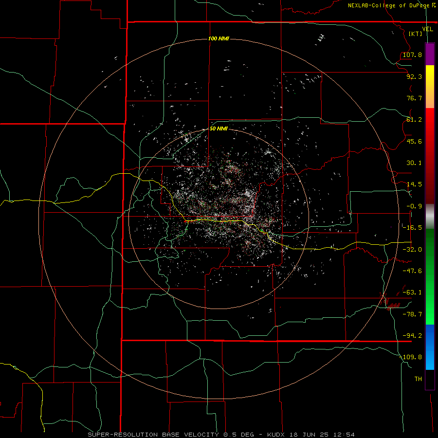The width and height of the screenshot is (438, 438).
Task: Click the blue segment of color bar
Action: click(430, 347)
